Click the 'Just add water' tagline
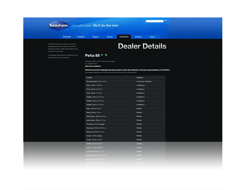The width and height of the screenshot is (244, 190). pos(95,26)
